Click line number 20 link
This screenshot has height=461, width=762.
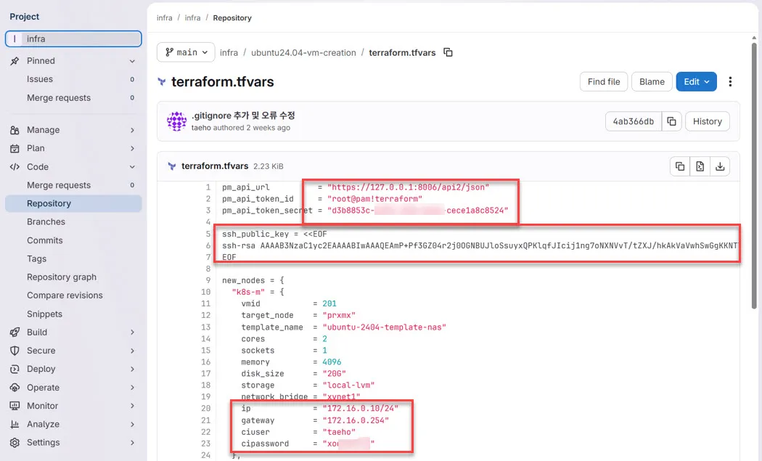205,409
